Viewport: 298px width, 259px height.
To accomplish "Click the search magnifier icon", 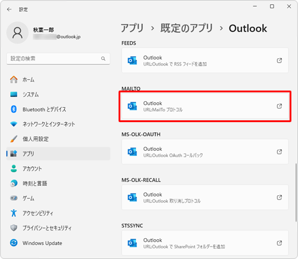I will [103, 58].
